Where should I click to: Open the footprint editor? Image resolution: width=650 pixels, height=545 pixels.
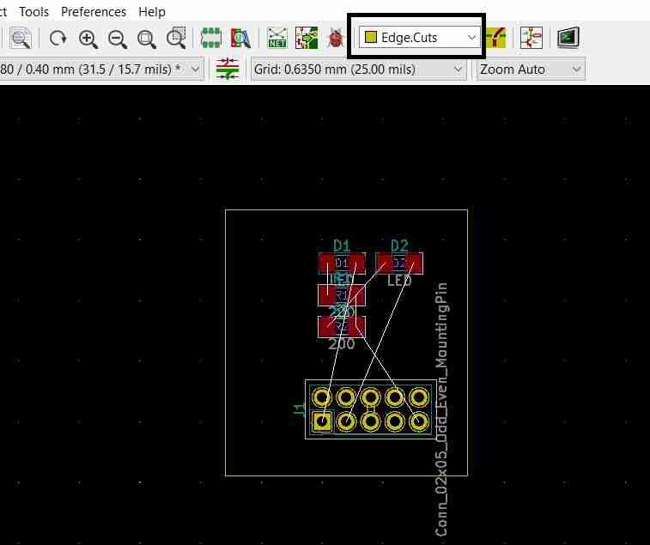211,38
